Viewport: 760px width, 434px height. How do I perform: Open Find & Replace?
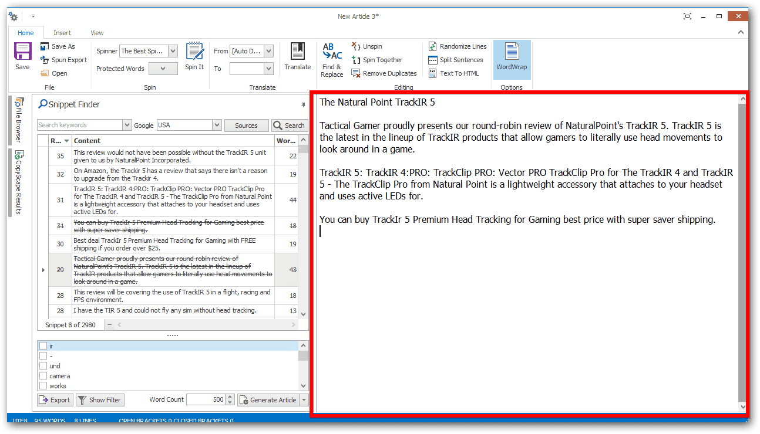[x=332, y=60]
